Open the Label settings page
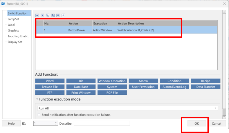The width and height of the screenshot is (229, 133). 11,25
